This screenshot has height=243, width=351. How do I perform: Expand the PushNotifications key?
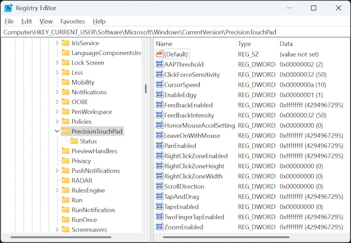point(57,170)
